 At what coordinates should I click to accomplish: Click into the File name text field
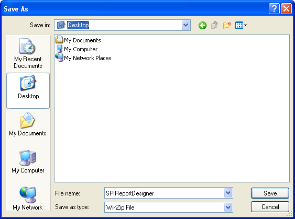(x=165, y=193)
